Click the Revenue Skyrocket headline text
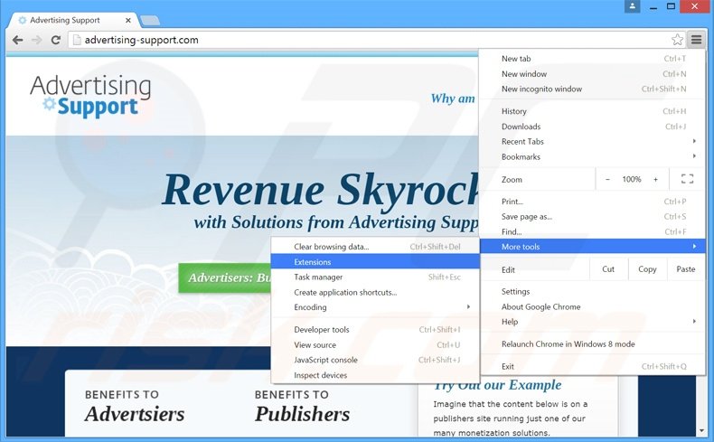This screenshot has width=714, height=442. coord(320,191)
